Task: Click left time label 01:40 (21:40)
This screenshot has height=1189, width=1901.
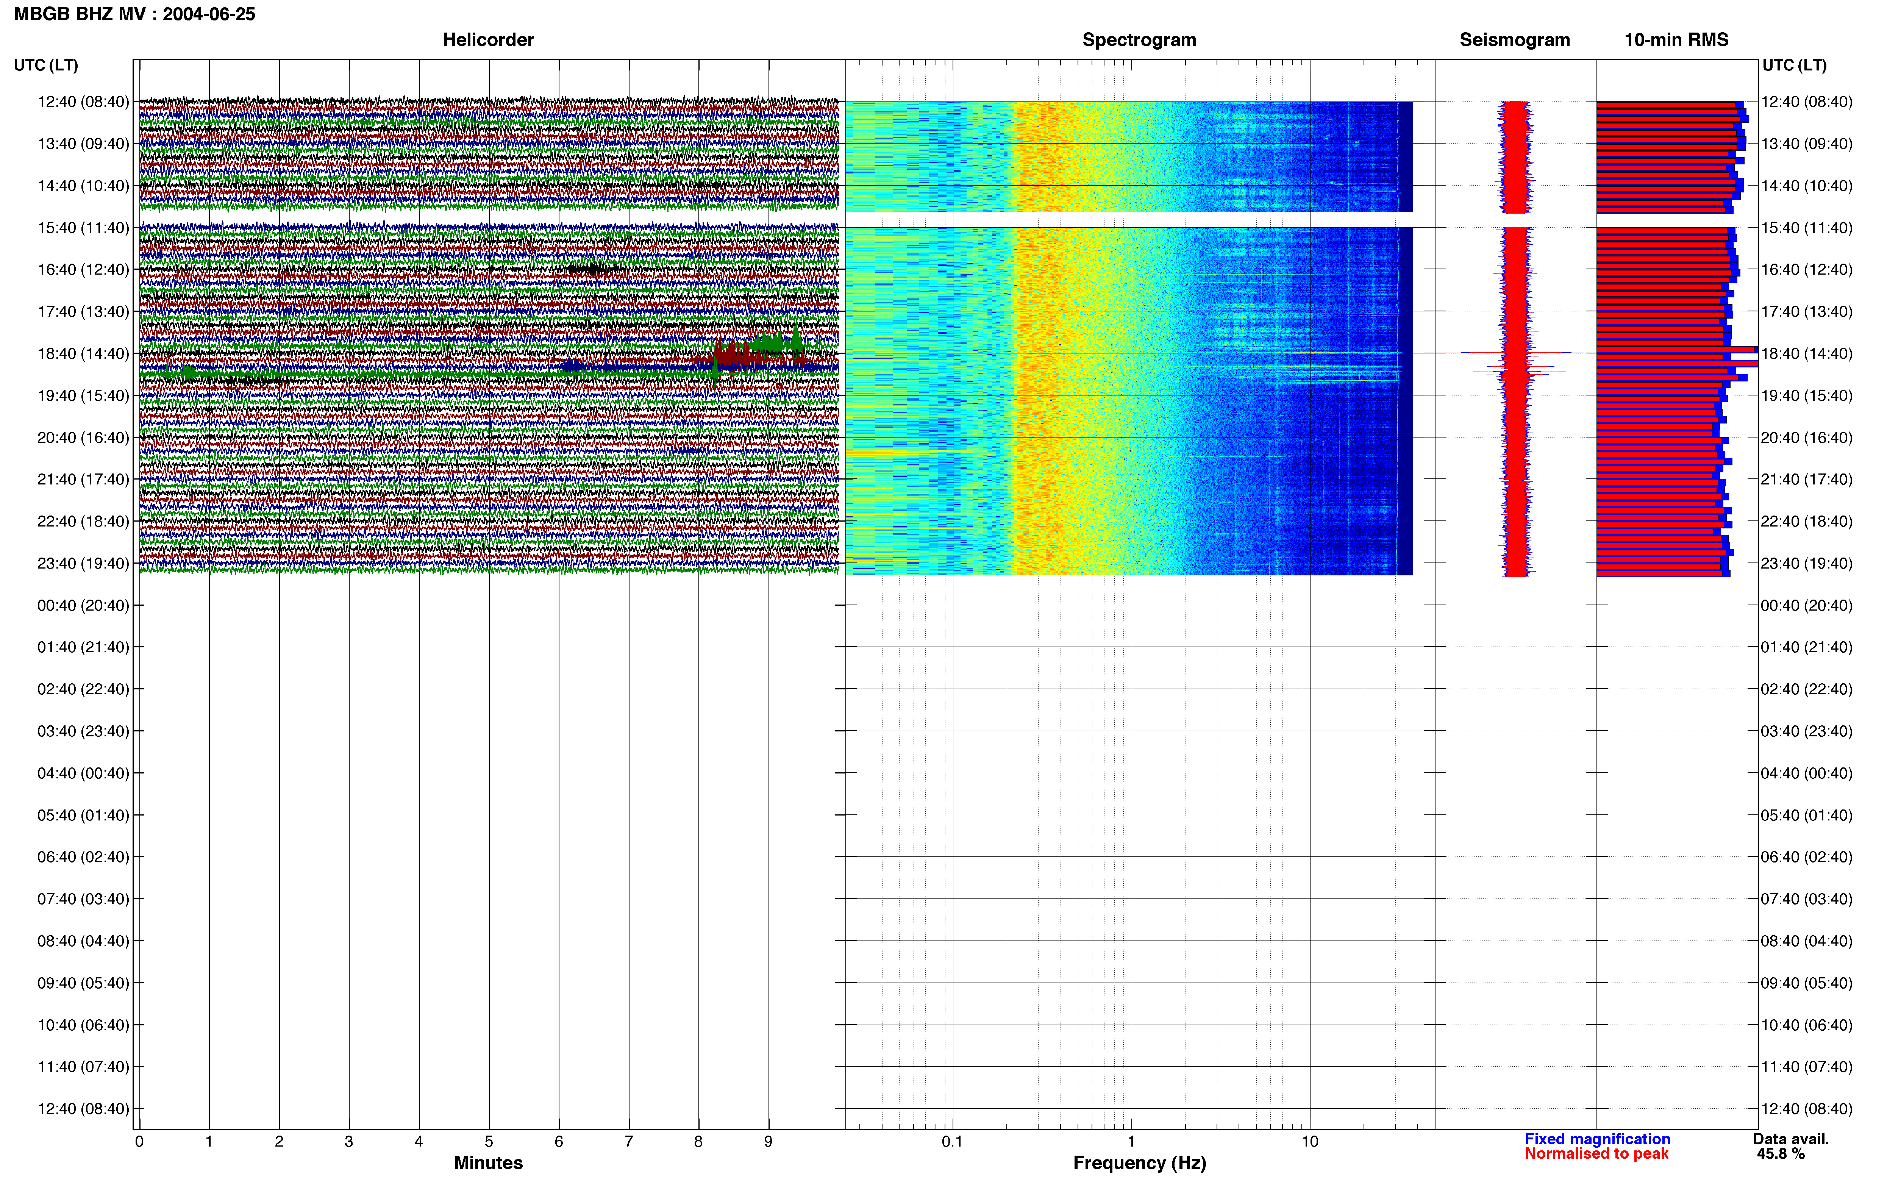Action: [x=83, y=647]
